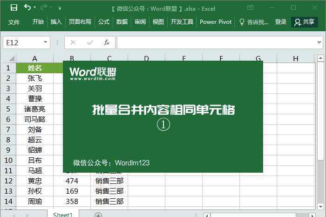This screenshot has width=326, height=217.
Task: Click the 登录 sign-in link
Action: coord(281,21)
